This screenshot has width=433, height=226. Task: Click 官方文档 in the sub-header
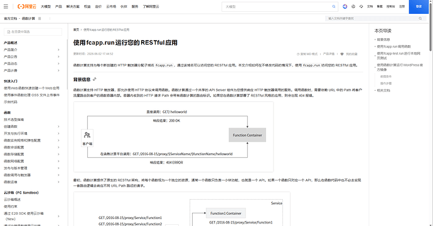[11, 18]
